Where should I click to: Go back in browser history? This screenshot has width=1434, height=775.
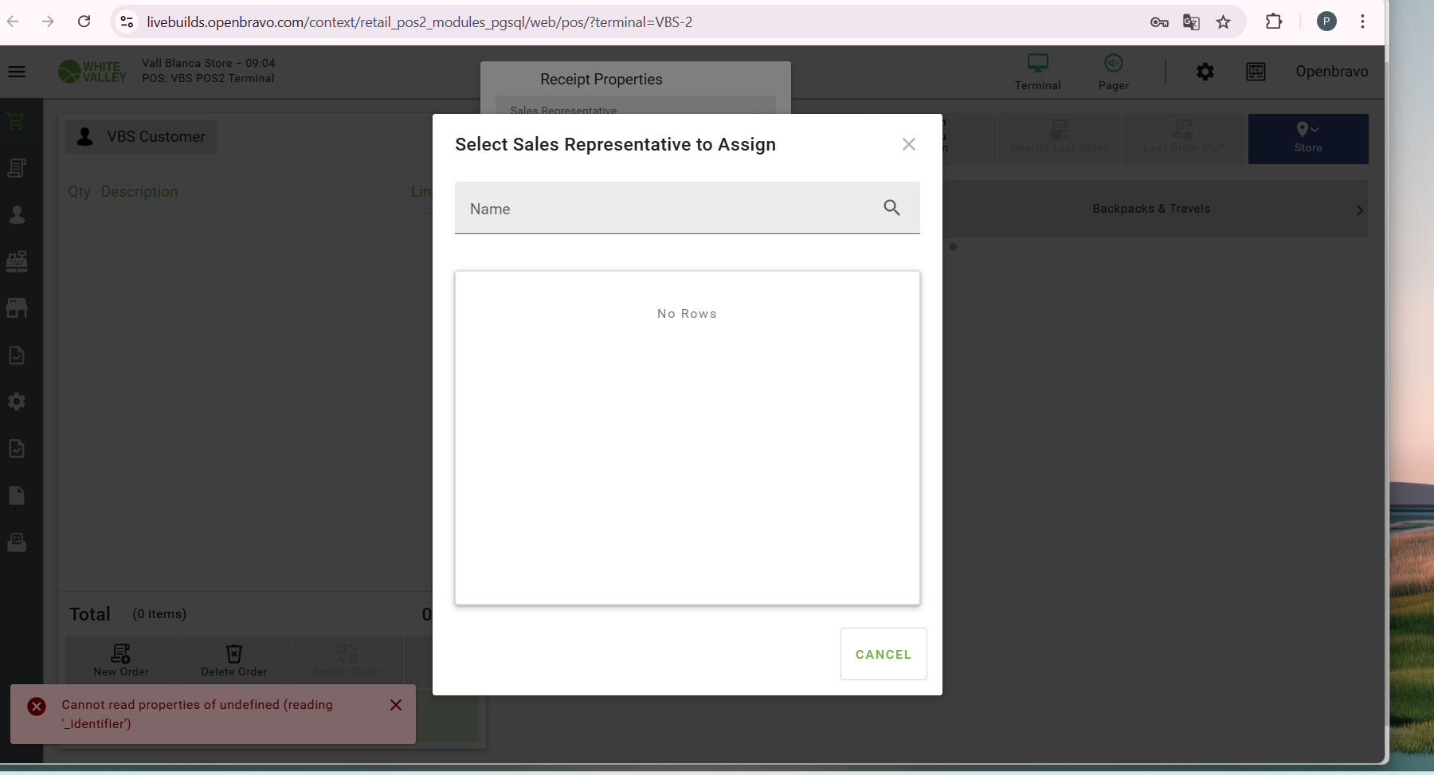click(x=14, y=22)
